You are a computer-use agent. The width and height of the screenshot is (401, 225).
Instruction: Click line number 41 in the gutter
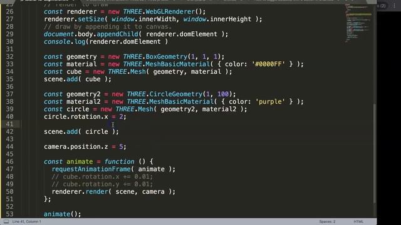tap(10, 124)
